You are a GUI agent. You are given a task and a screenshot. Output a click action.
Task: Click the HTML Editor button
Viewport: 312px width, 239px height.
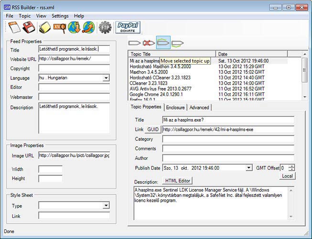[177, 181]
